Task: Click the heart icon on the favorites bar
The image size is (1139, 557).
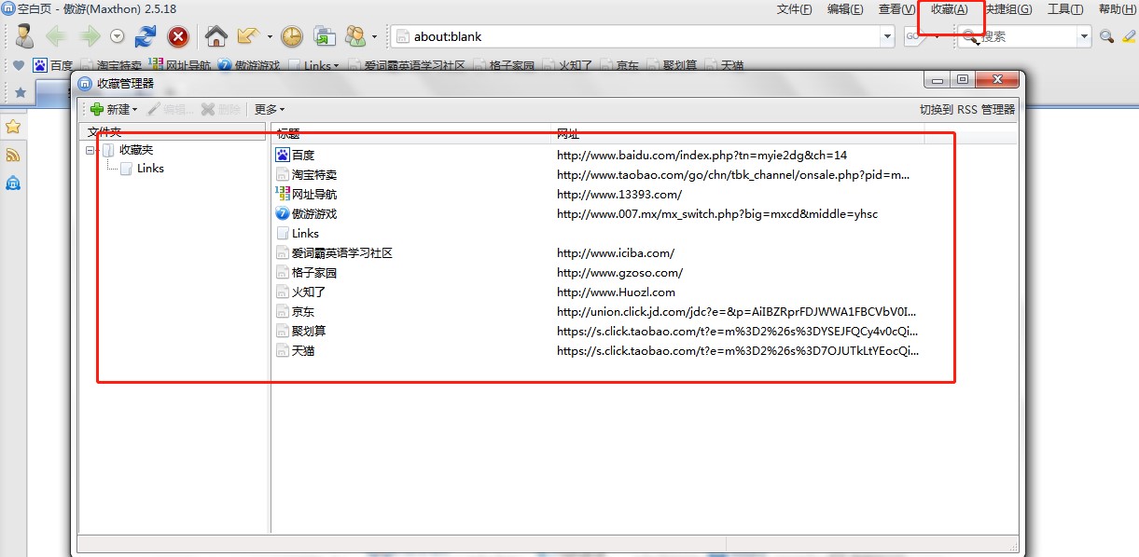Action: coord(19,65)
